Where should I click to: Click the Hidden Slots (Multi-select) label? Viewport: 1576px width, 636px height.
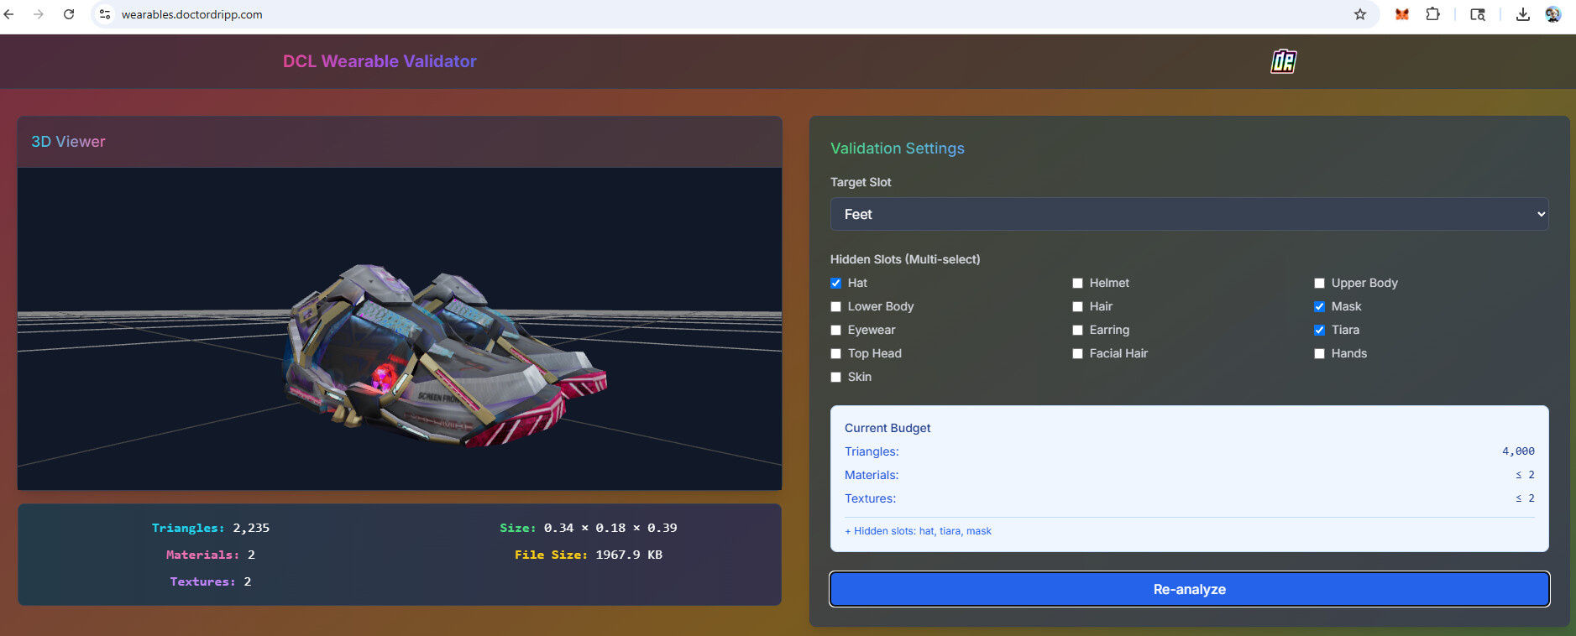[905, 259]
